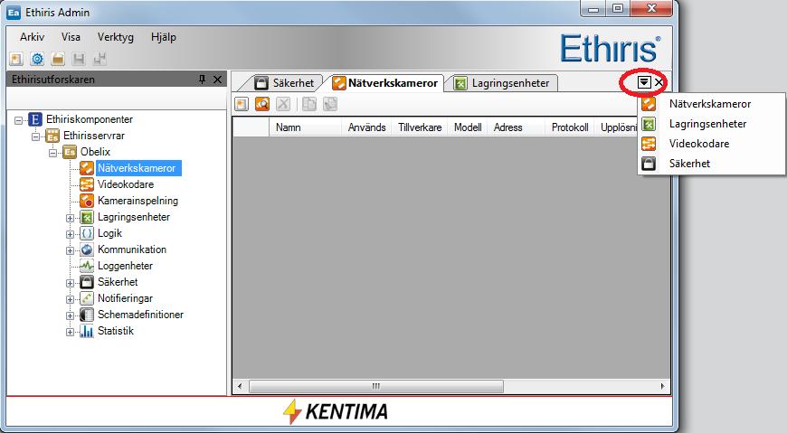This screenshot has width=787, height=433.
Task: Open the Hjälp menu
Action: [x=163, y=37]
